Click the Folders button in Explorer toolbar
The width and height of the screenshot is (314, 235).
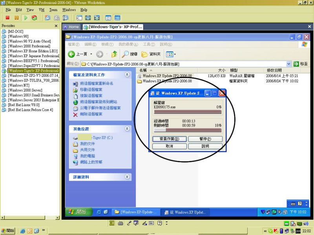151,54
